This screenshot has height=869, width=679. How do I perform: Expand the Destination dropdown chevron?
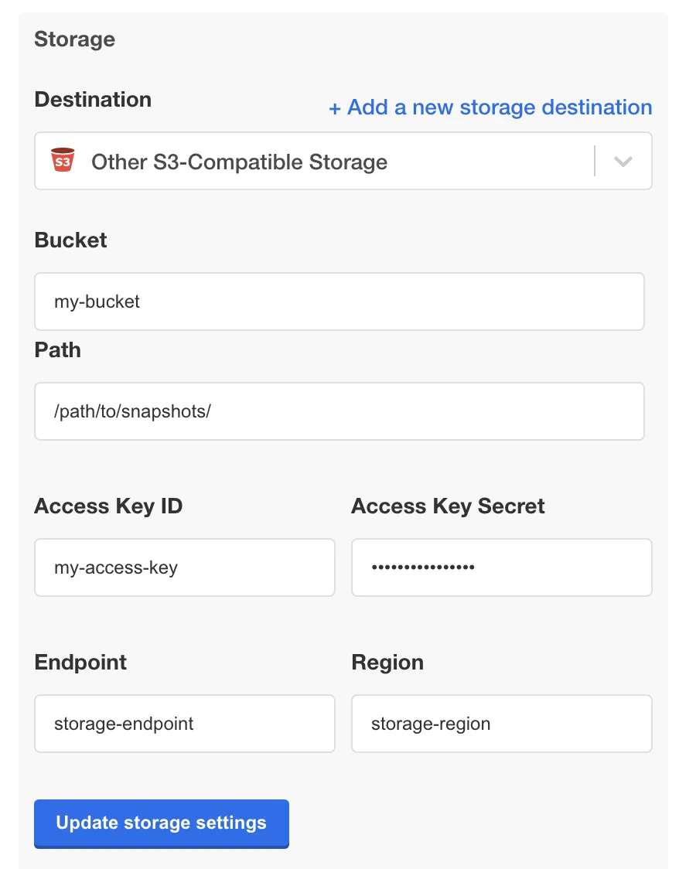623,162
